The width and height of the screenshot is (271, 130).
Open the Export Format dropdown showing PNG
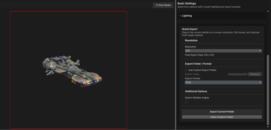coord(223,82)
